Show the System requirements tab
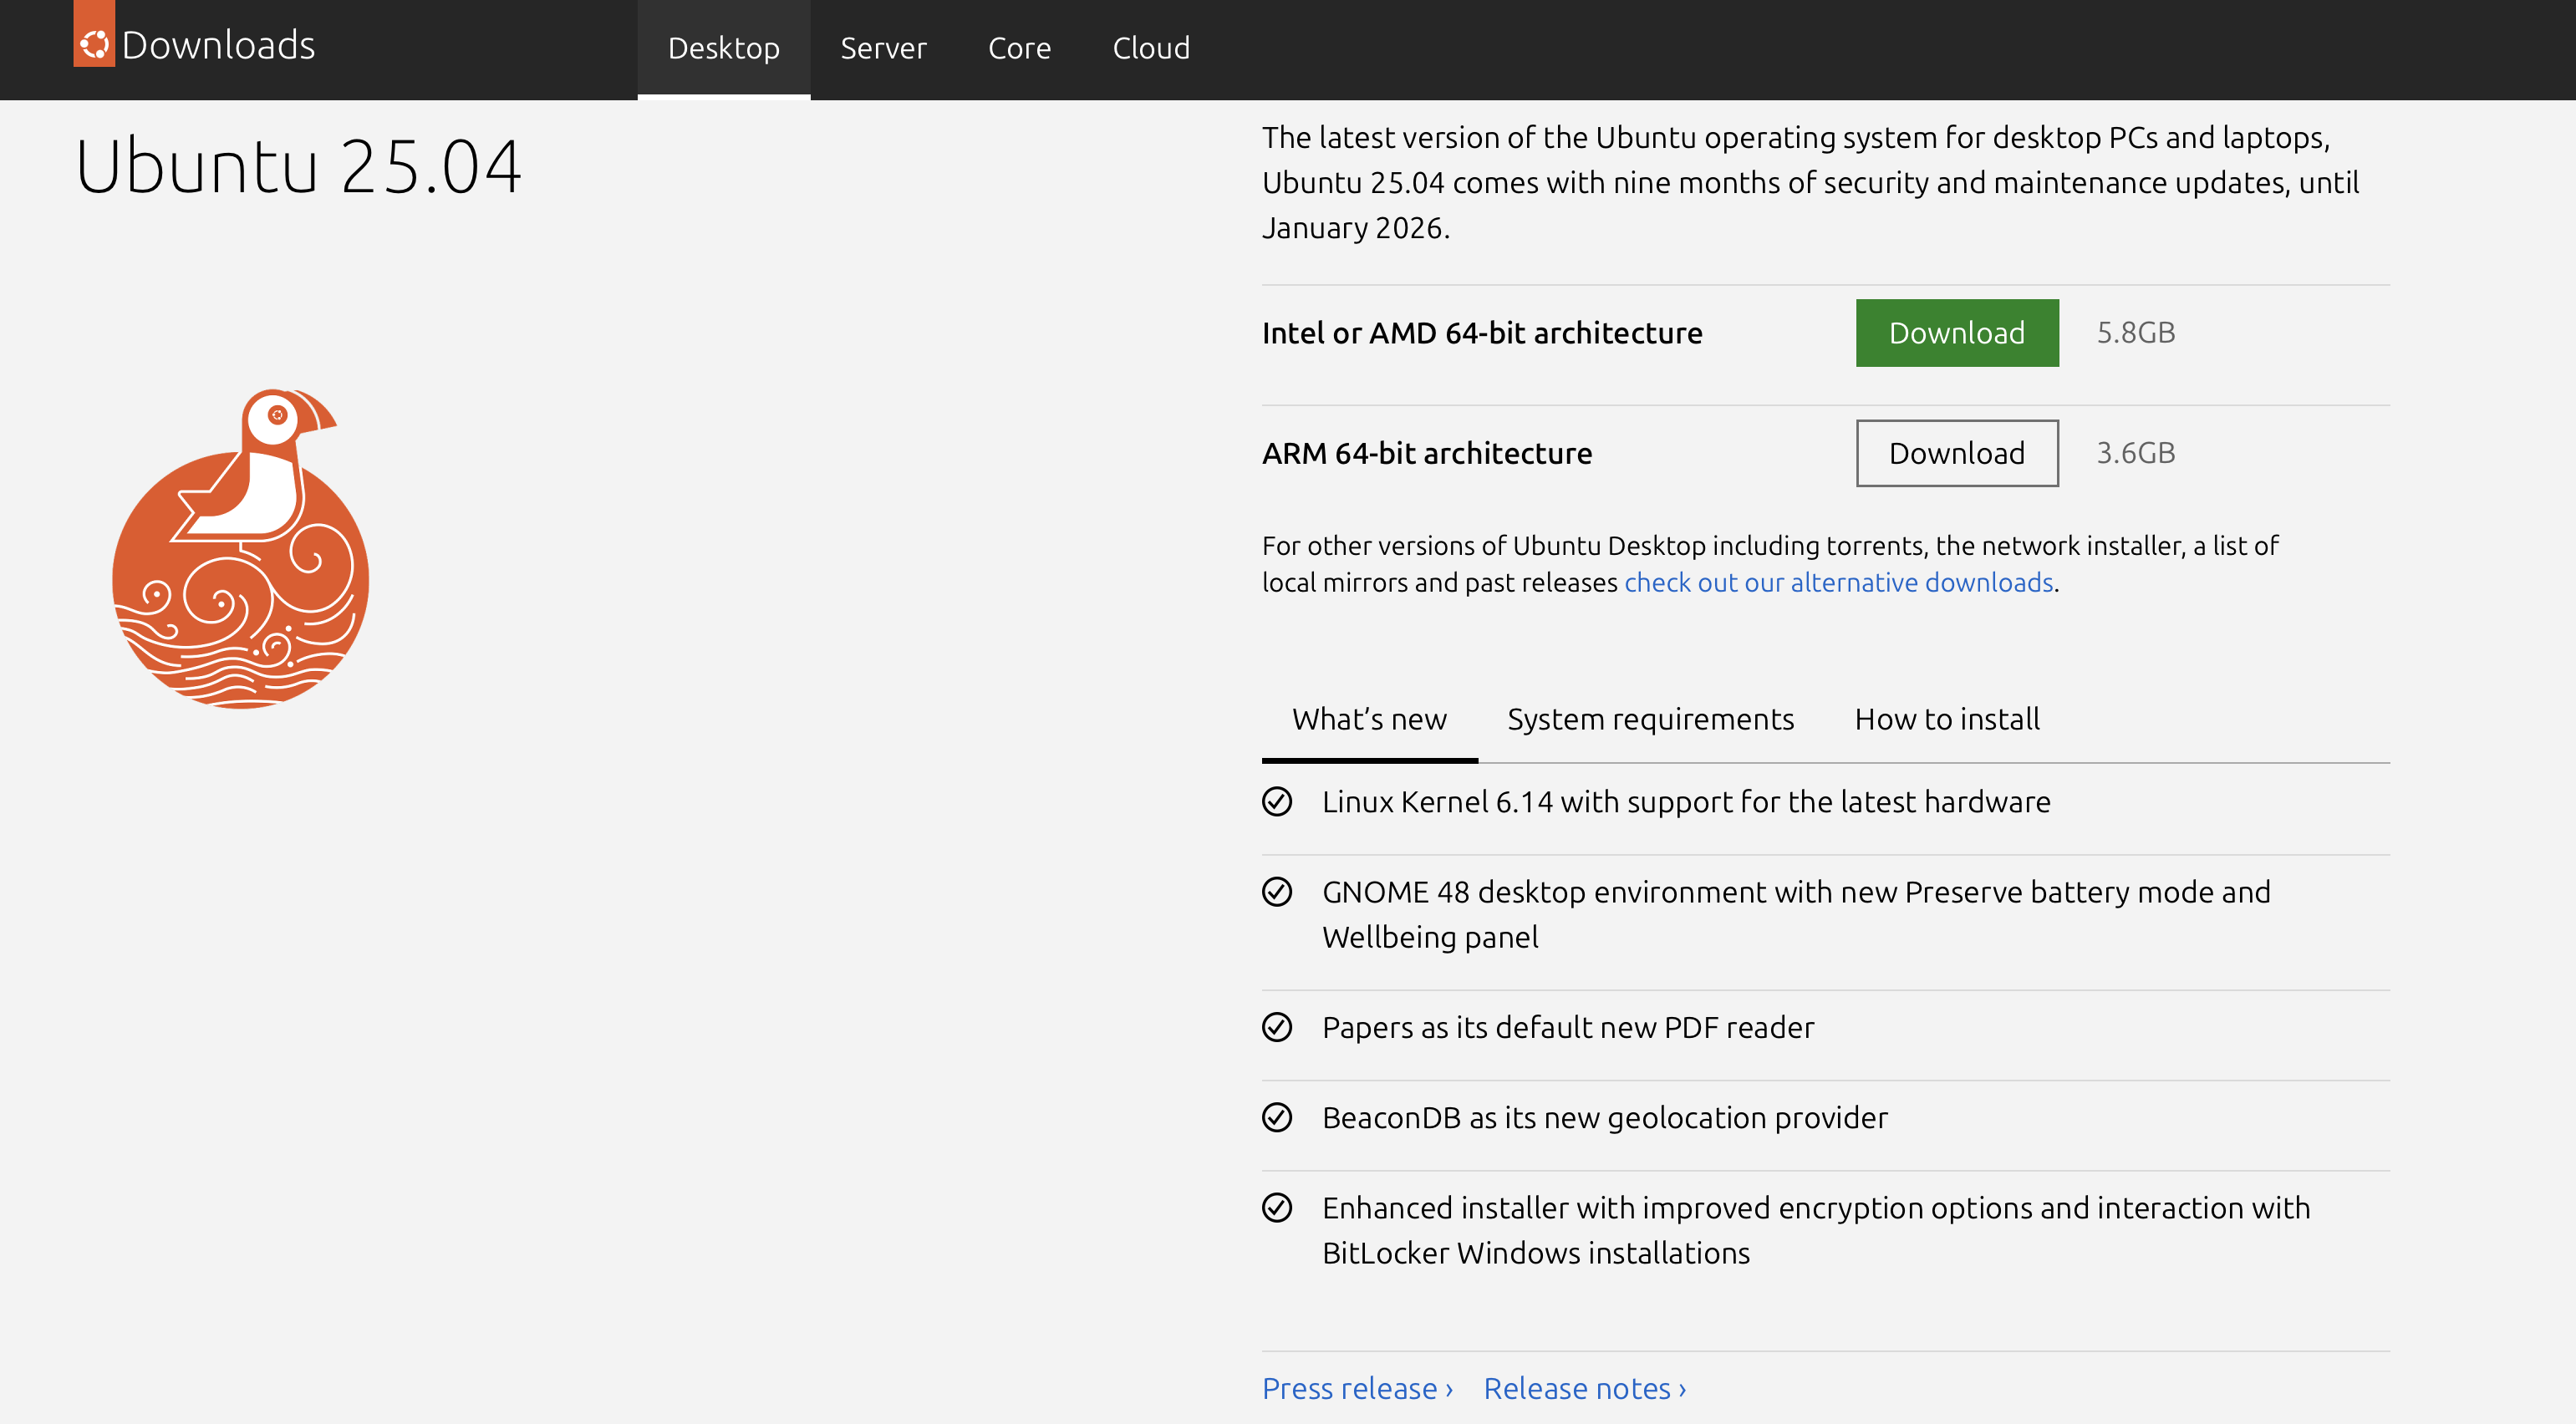Screen dimensions: 2576x1424 tap(1650, 719)
